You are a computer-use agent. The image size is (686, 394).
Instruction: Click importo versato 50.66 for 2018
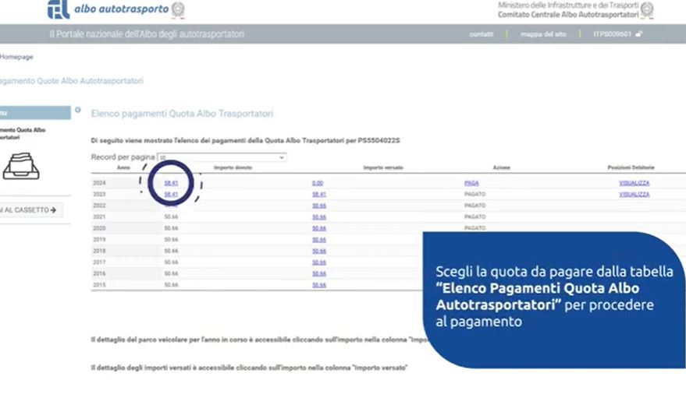(x=319, y=252)
